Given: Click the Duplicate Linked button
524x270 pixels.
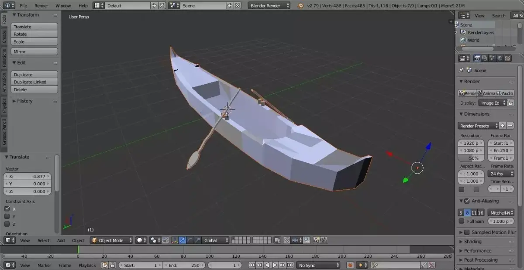Looking at the screenshot, I should pos(34,82).
